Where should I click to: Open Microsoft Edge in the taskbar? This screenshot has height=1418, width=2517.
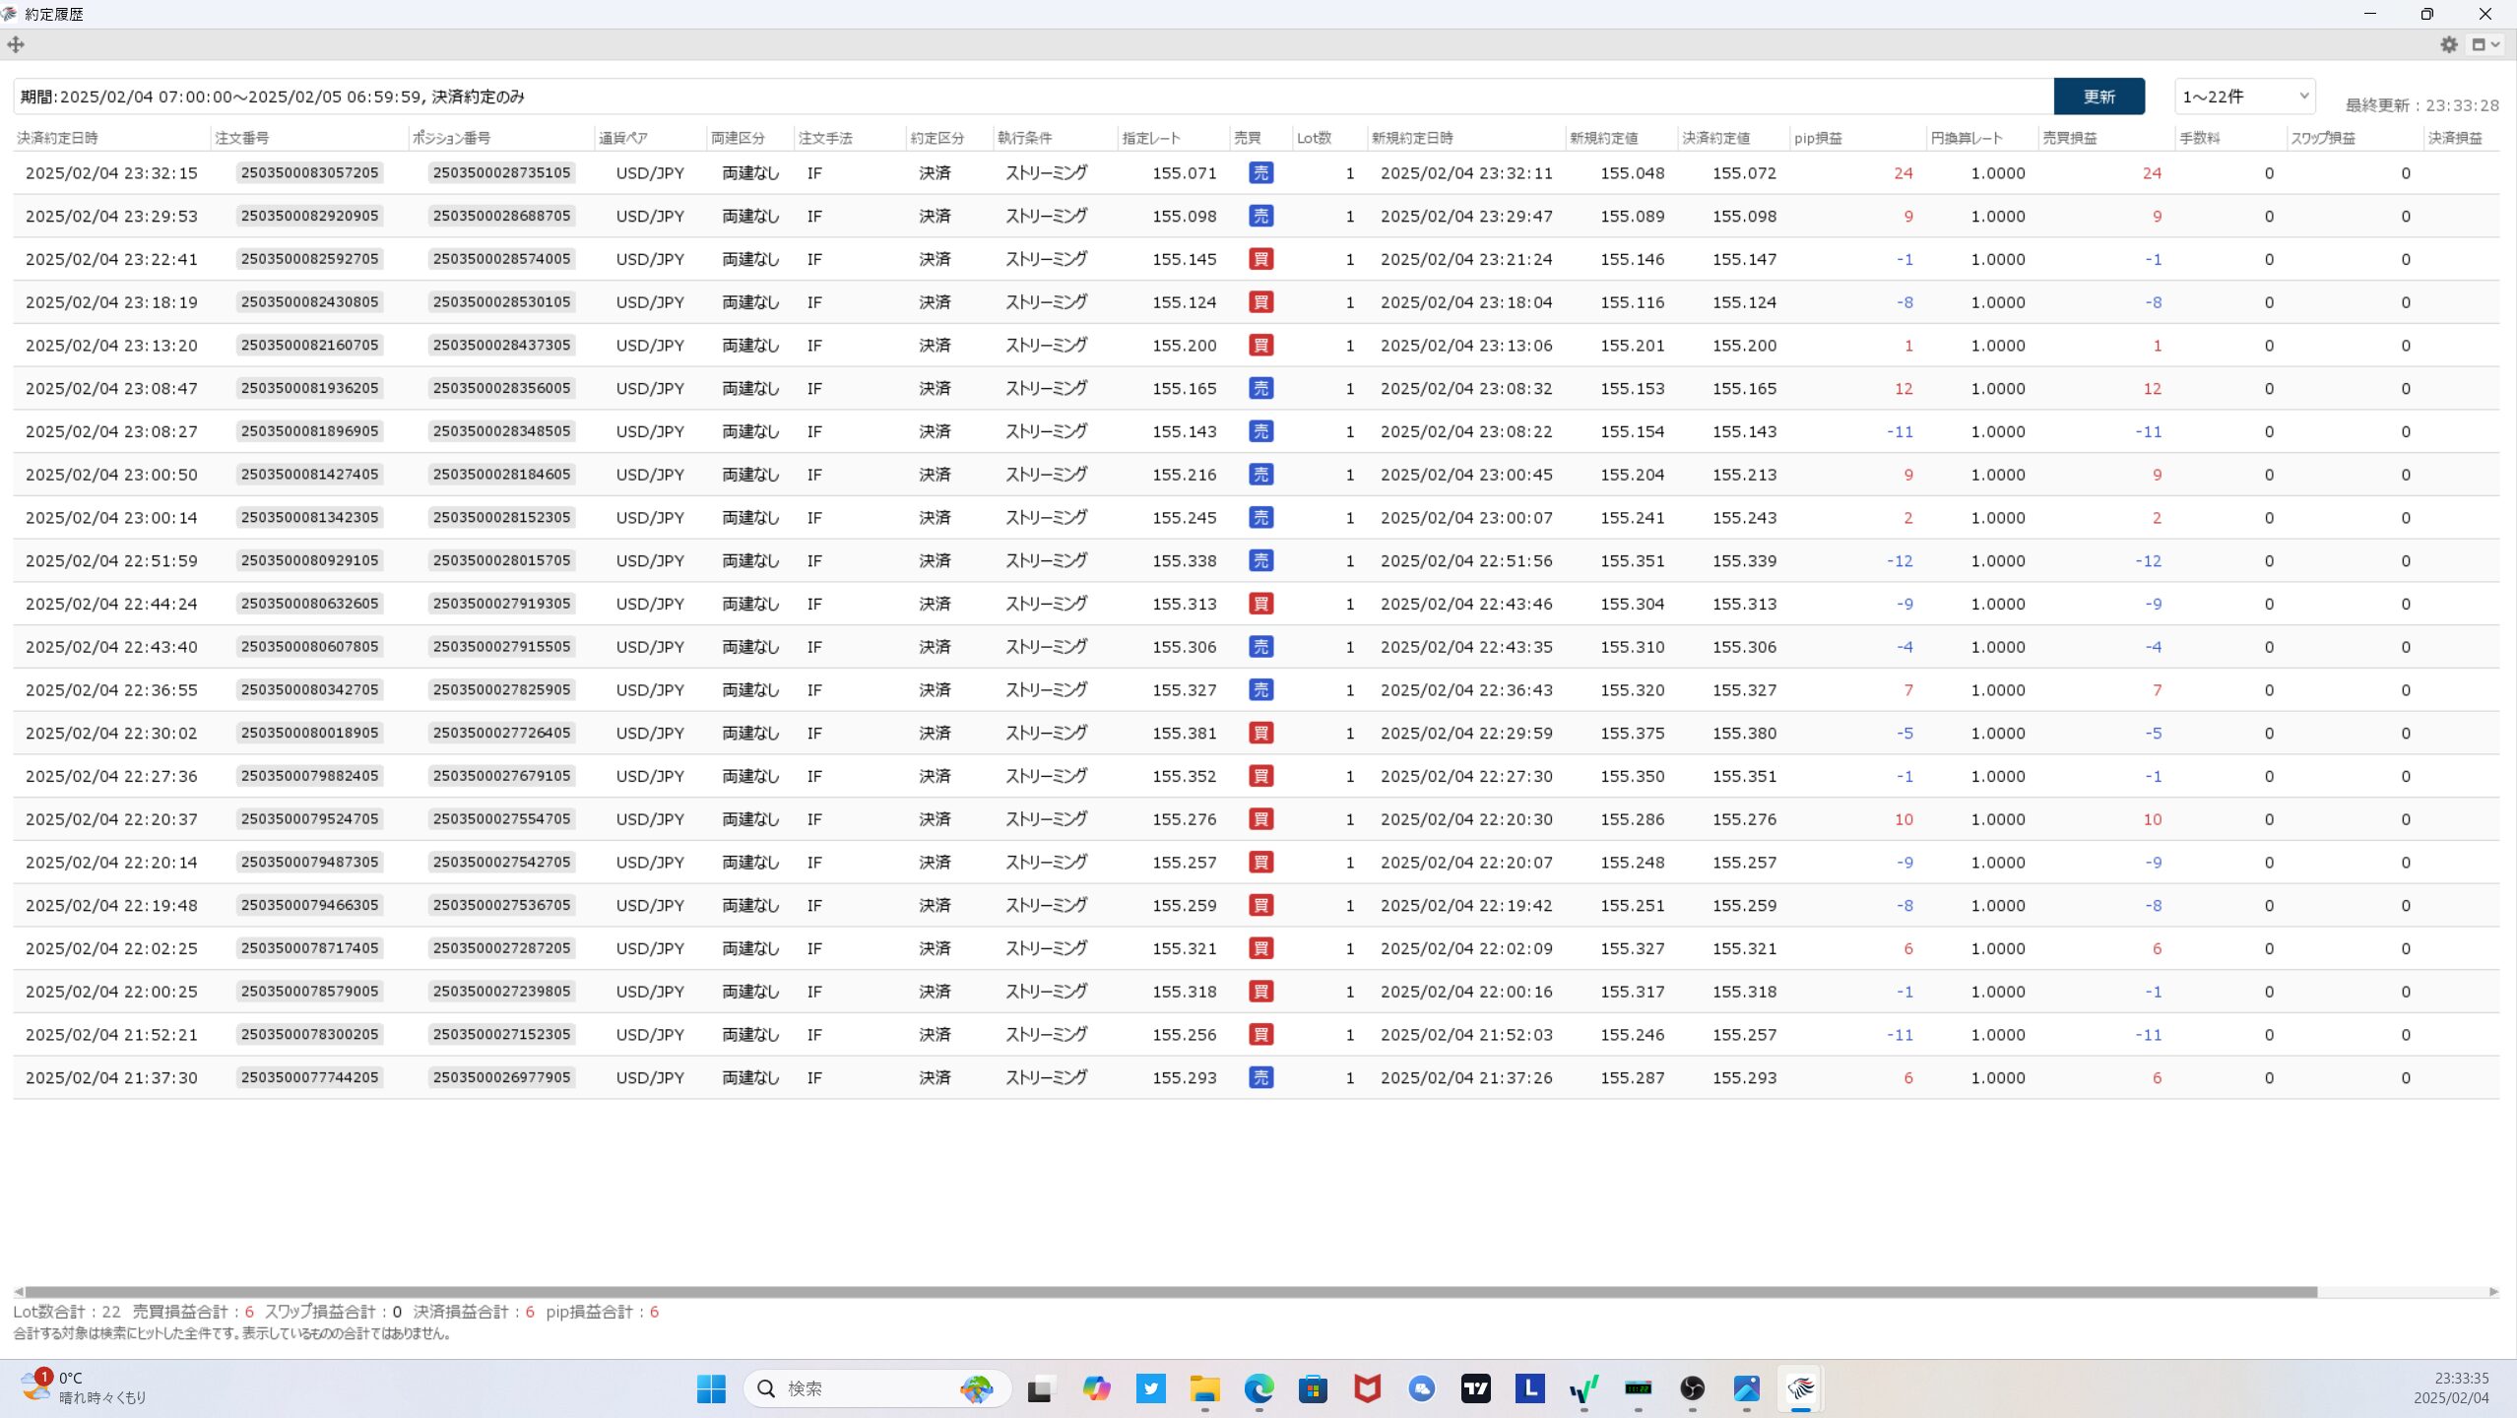(1258, 1388)
